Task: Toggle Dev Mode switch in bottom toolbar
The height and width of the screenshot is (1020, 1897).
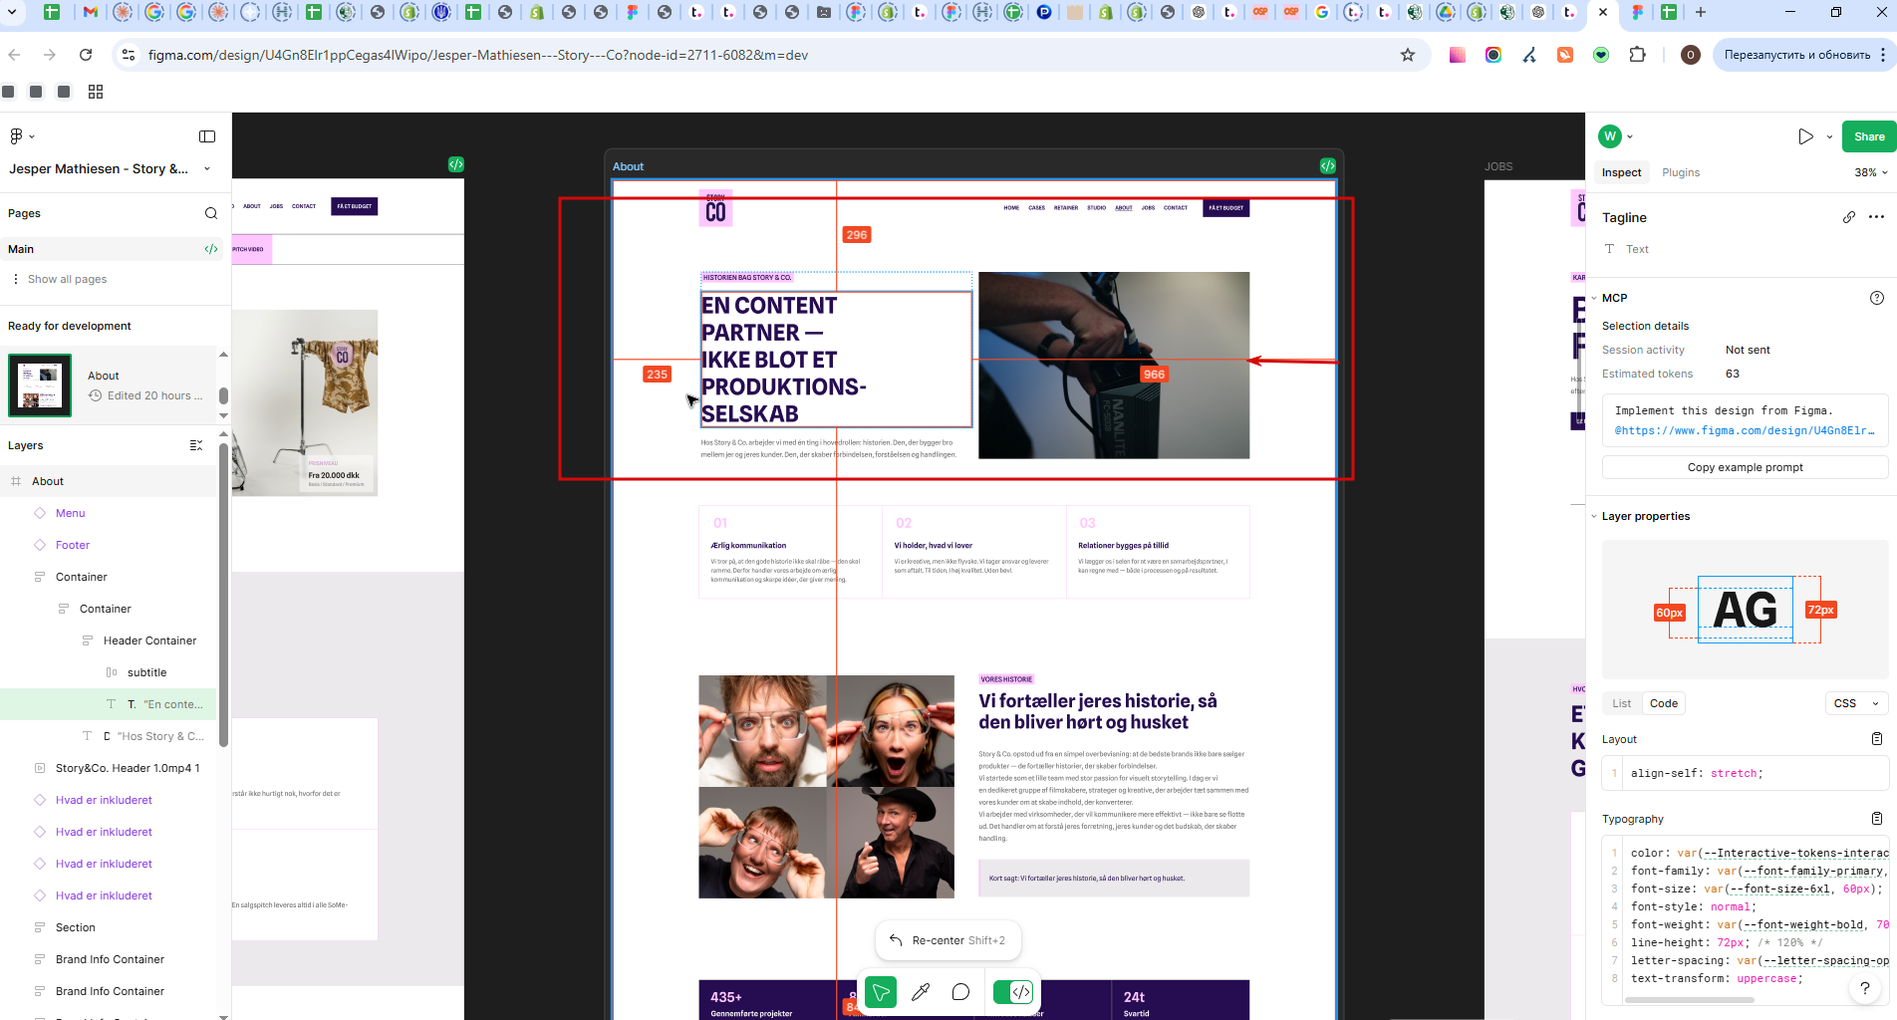Action: click(x=1014, y=992)
